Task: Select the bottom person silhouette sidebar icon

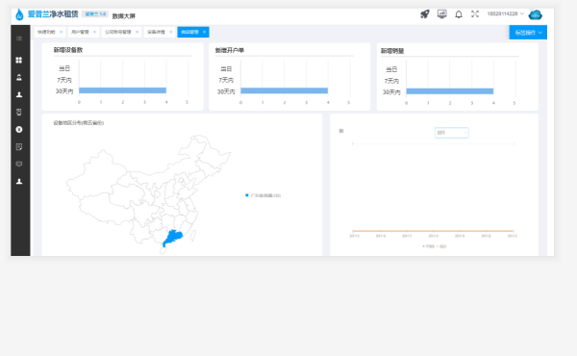Action: tap(19, 181)
